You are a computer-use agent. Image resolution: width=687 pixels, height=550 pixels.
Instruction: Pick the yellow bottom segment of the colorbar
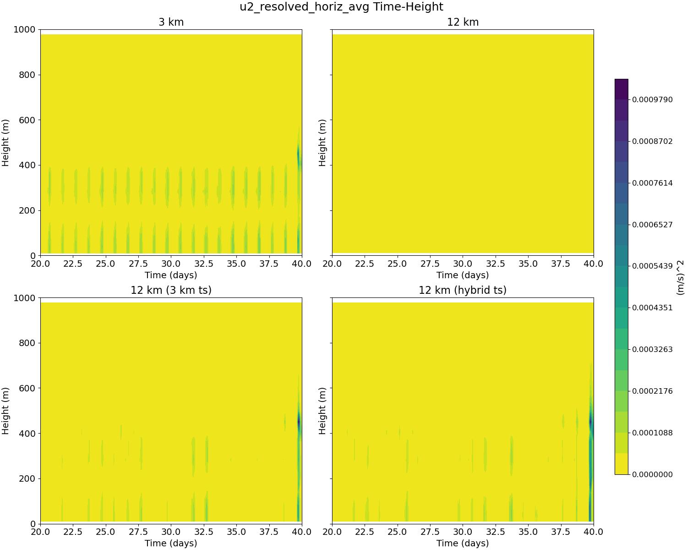click(621, 464)
